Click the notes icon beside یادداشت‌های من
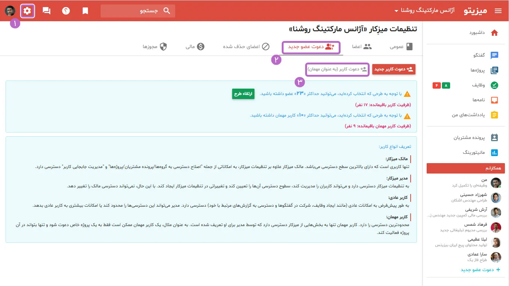Screen dimensions: 509x286 pos(494,115)
